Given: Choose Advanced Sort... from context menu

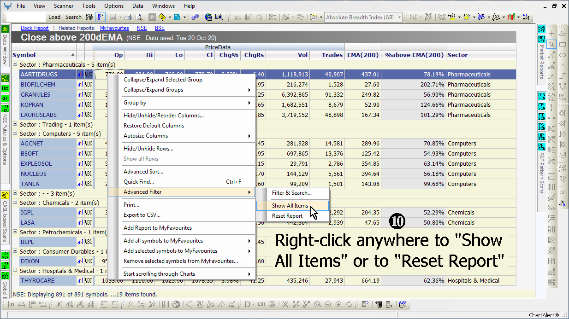Looking at the screenshot, I should click(181, 172).
